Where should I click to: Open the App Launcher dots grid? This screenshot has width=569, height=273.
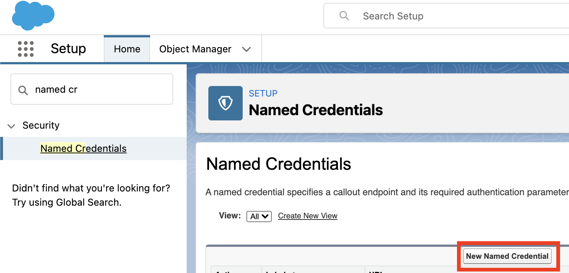coord(26,49)
